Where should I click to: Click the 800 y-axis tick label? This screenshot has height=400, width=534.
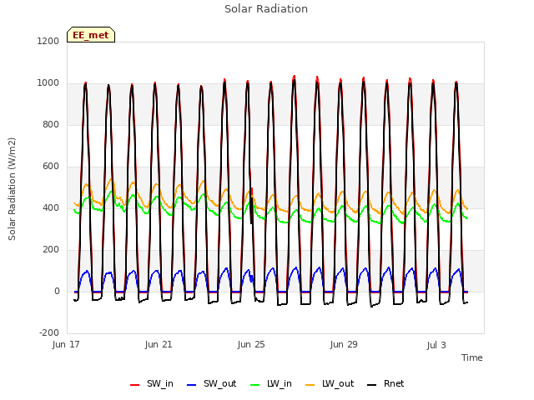coord(51,125)
